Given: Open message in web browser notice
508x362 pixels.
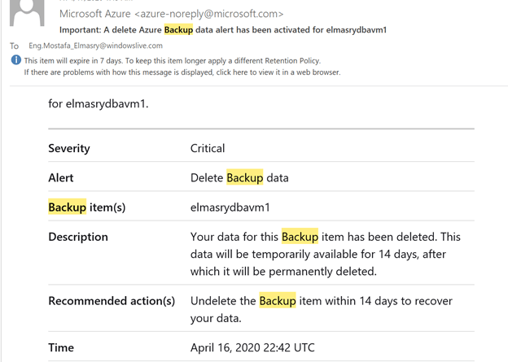Looking at the screenshot, I should pos(182,72).
